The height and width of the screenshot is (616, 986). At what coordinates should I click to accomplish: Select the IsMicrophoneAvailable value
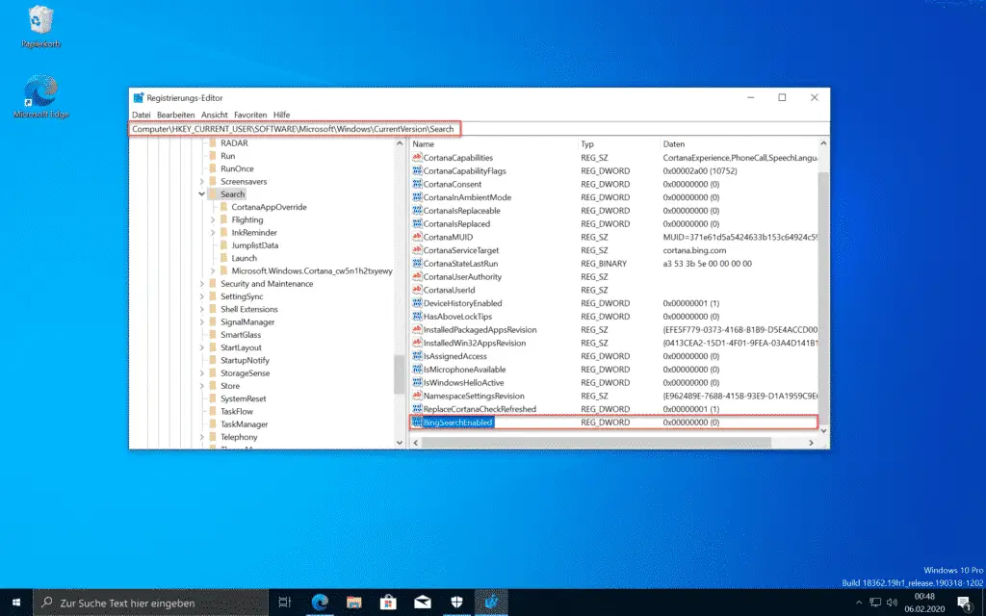click(x=464, y=369)
